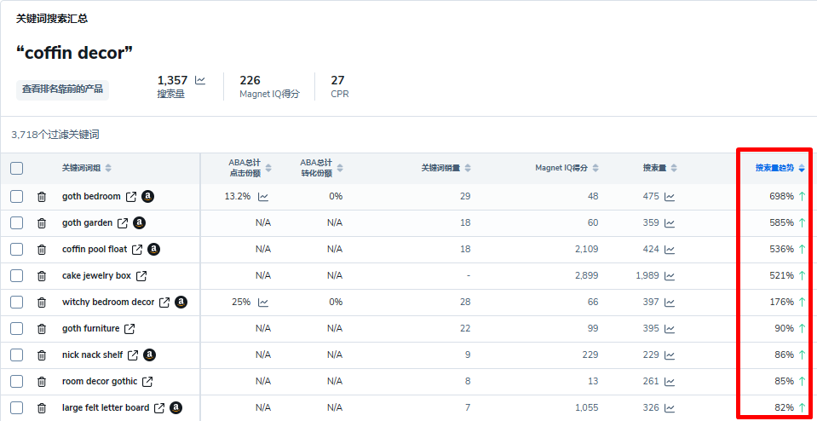Sort by 搜索量趋势 column

coord(780,168)
